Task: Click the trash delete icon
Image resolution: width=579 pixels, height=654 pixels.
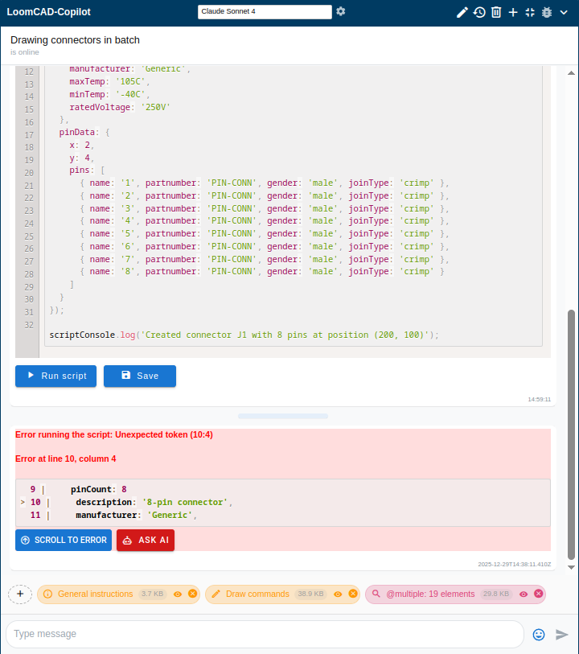Action: [x=496, y=12]
